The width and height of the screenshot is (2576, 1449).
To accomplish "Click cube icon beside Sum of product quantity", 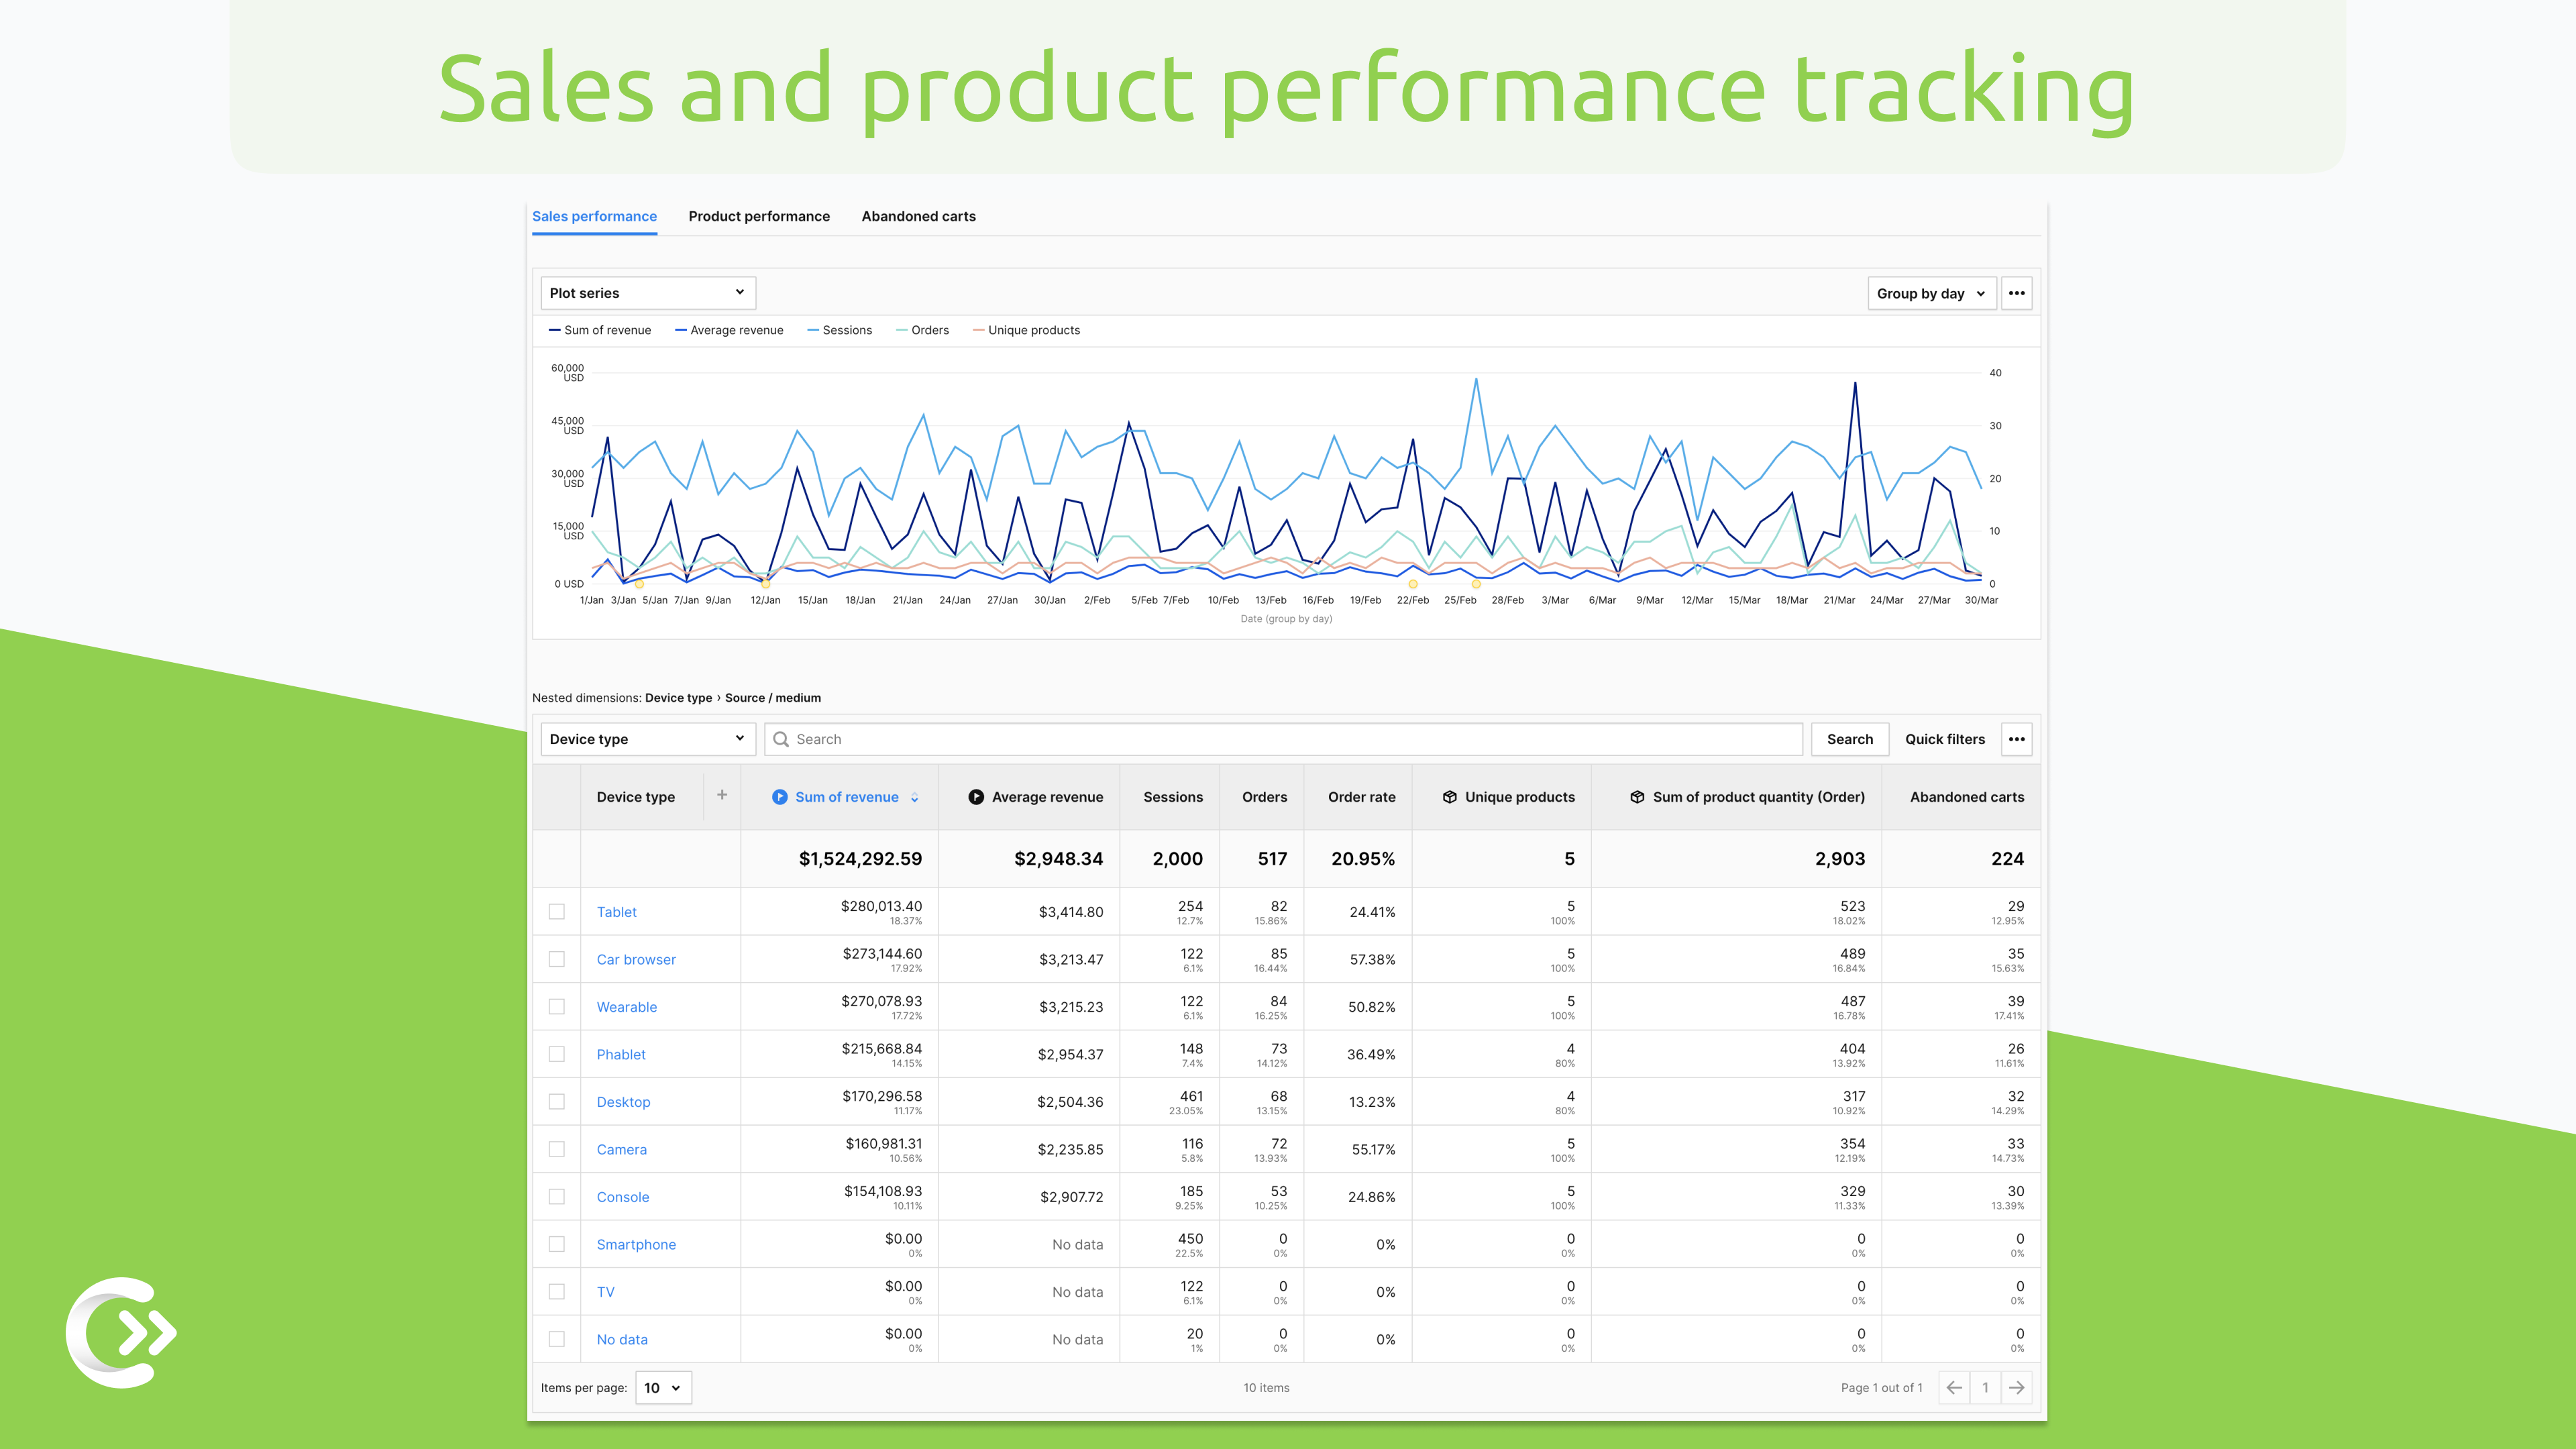I will point(1637,797).
